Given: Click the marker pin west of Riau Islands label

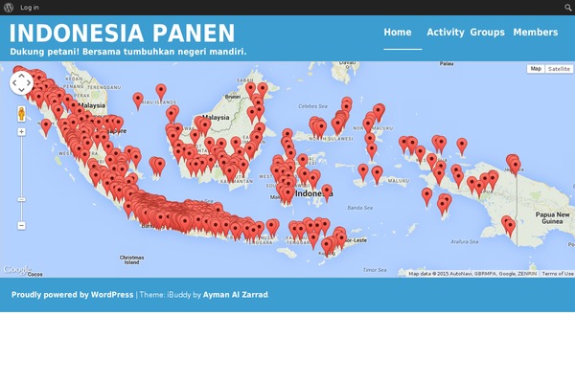Looking at the screenshot, I should (138, 100).
